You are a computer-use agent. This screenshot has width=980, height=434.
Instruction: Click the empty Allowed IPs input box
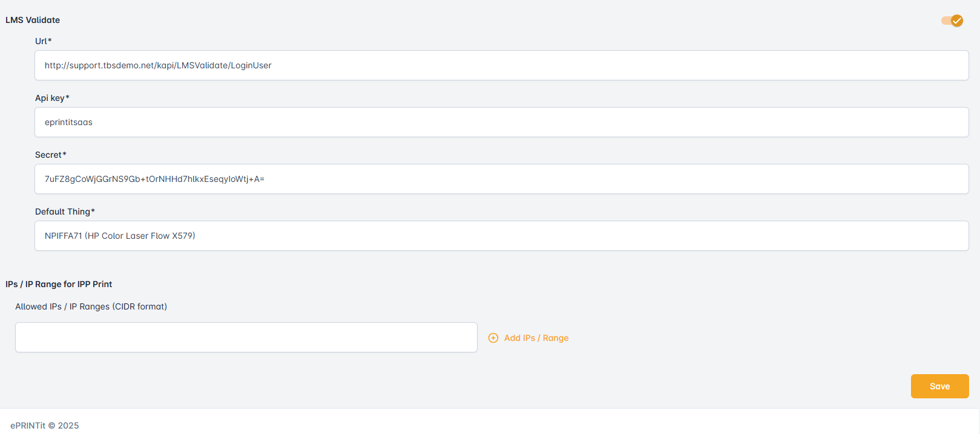click(x=246, y=337)
